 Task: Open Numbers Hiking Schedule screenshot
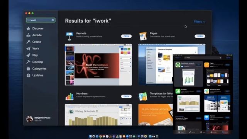click(98, 115)
